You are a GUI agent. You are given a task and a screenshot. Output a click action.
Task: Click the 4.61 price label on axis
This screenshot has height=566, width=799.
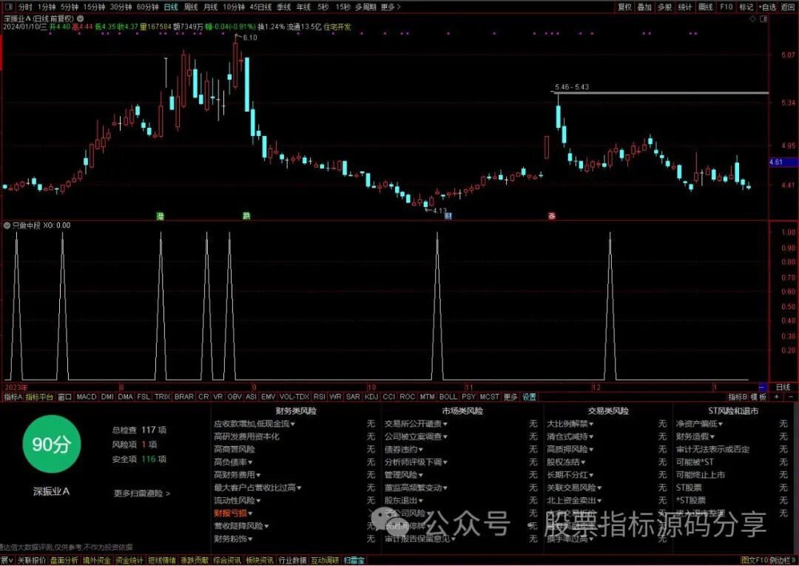(x=783, y=163)
